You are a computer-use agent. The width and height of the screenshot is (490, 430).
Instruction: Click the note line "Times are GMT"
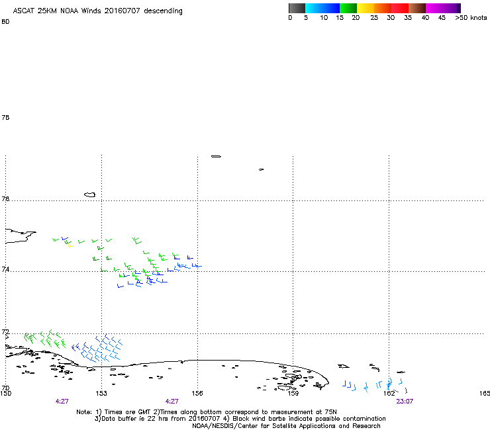(x=128, y=412)
